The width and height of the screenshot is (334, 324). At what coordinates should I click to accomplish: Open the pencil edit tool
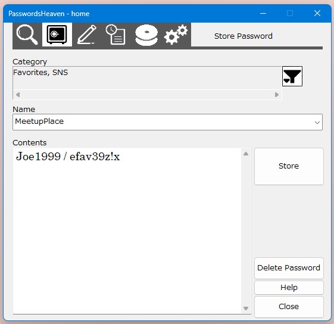(x=87, y=35)
